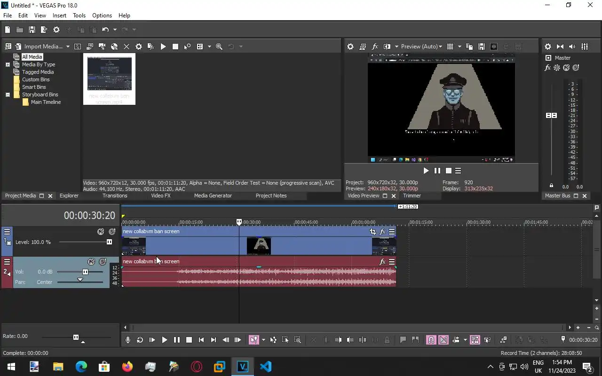Toggle Loop Playback in transport bar
Viewport: 602px width, 376px height.
click(x=140, y=340)
